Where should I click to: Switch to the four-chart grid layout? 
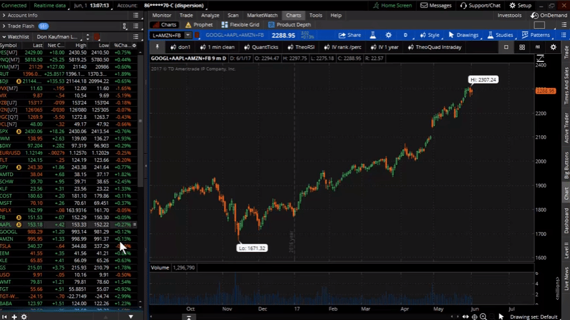pos(522,47)
